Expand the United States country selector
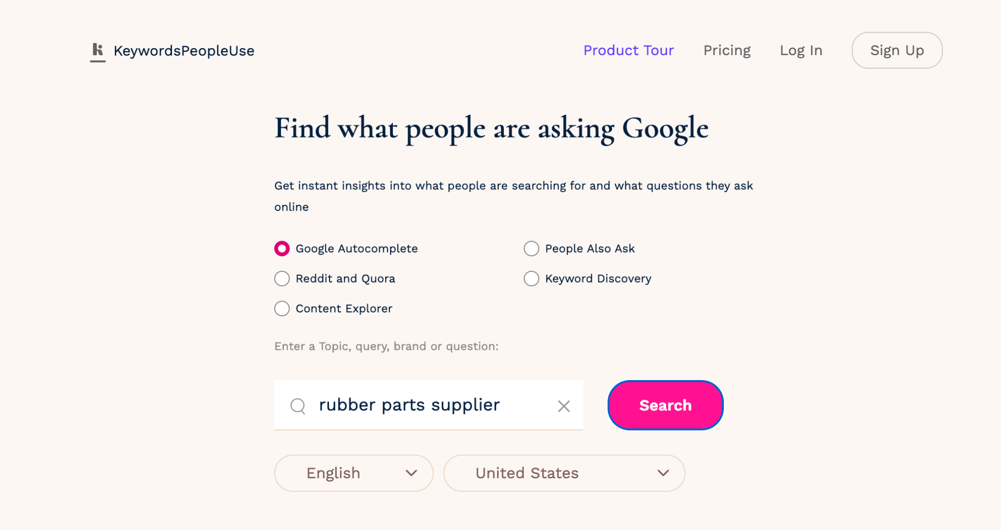Image resolution: width=1001 pixels, height=530 pixels. click(x=564, y=472)
